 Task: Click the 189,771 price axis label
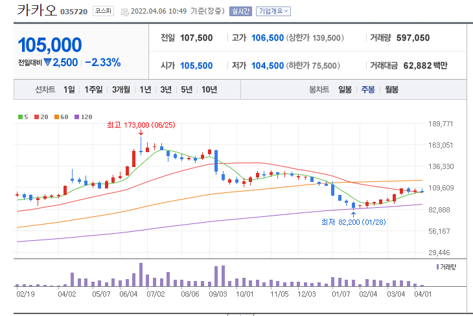441,124
